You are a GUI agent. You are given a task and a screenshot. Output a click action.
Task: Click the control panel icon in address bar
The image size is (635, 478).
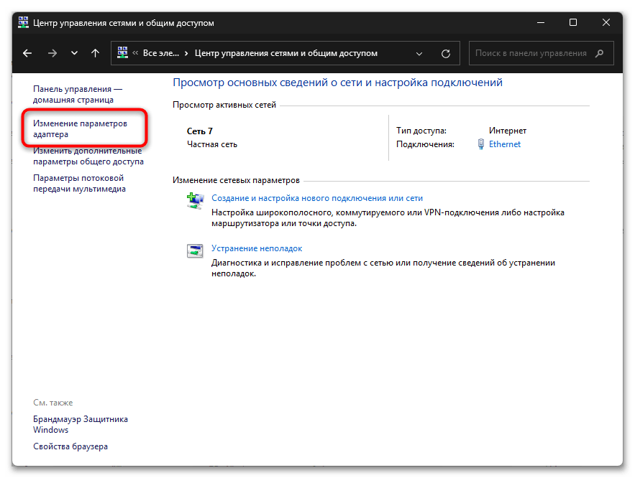tap(122, 52)
